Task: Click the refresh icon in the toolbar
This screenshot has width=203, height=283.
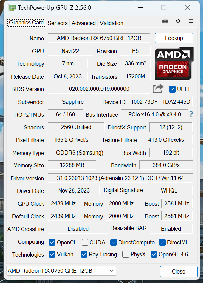Action: coord(178,21)
